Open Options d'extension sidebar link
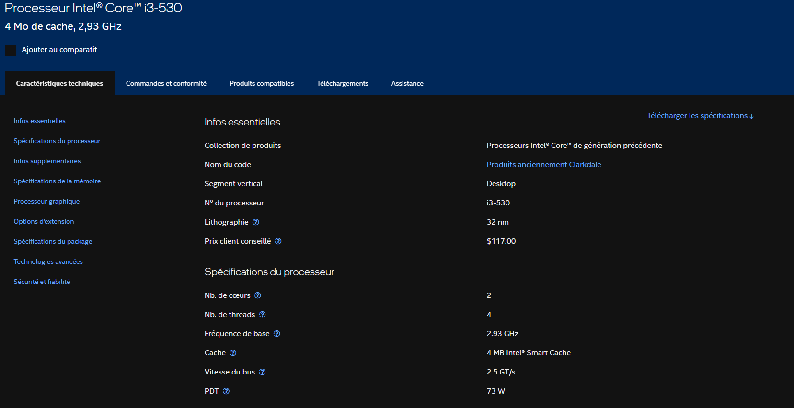Viewport: 794px width, 408px height. [44, 222]
